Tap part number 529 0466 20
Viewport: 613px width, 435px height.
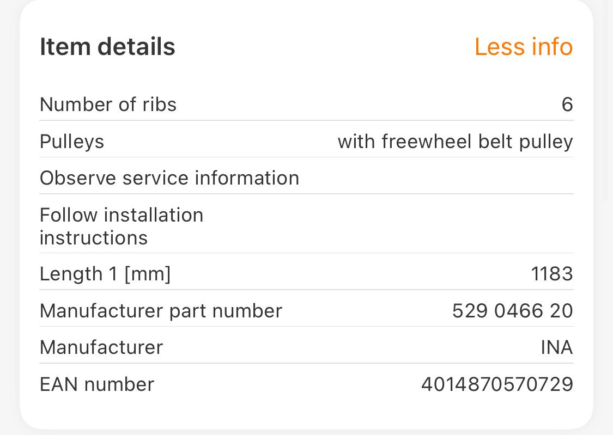tap(512, 311)
